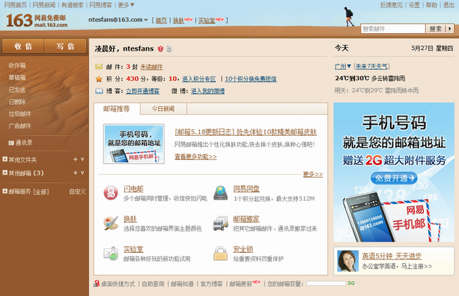Viewport: 459px width, 296px height.
Task: Click the 收信 button
Action: pyautogui.click(x=23, y=46)
